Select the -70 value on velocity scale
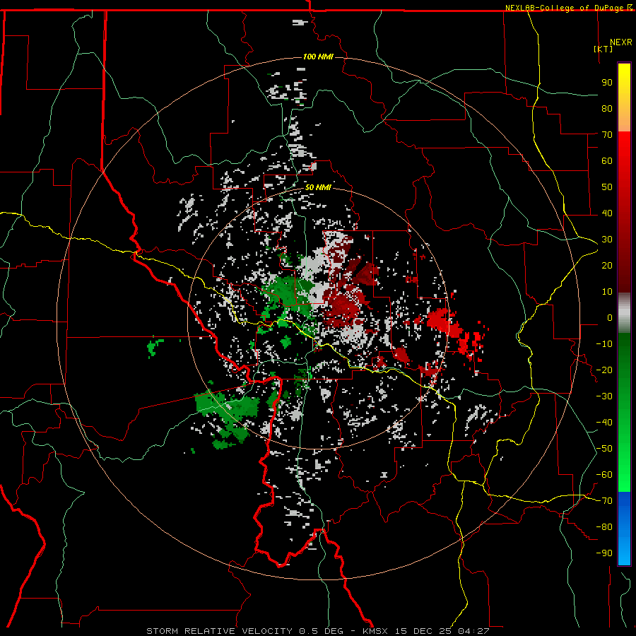Viewport: 636px width, 636px height. 604,501
